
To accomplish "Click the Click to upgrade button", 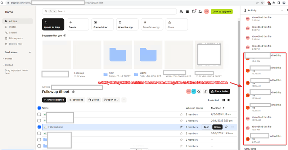I will pos(222,12).
